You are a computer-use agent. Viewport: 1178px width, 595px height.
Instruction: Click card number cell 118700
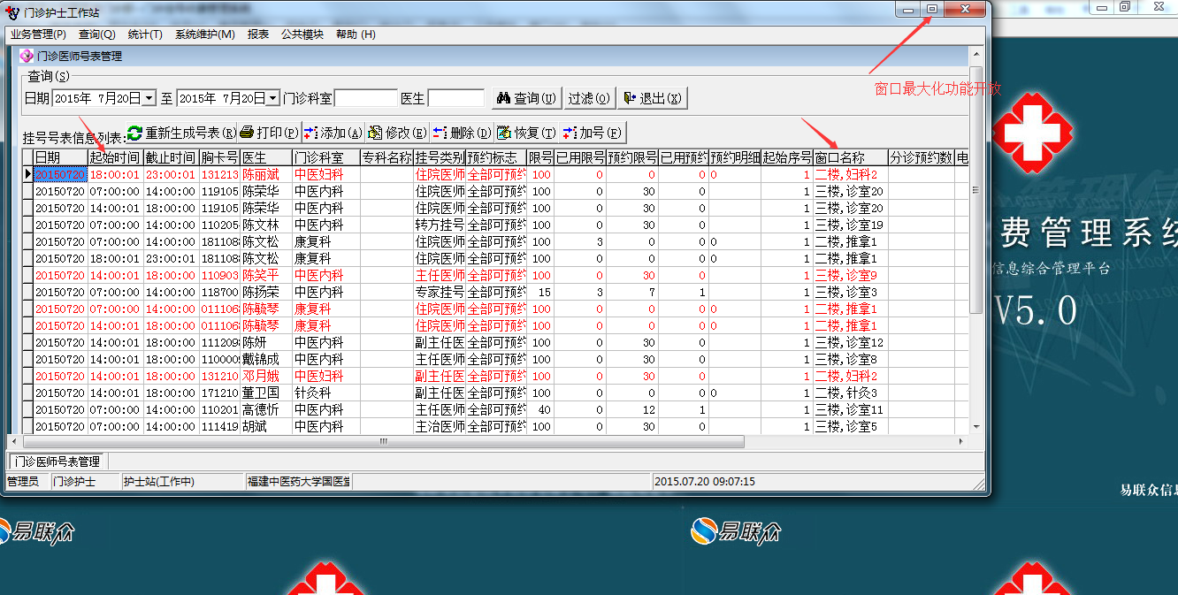tap(219, 293)
